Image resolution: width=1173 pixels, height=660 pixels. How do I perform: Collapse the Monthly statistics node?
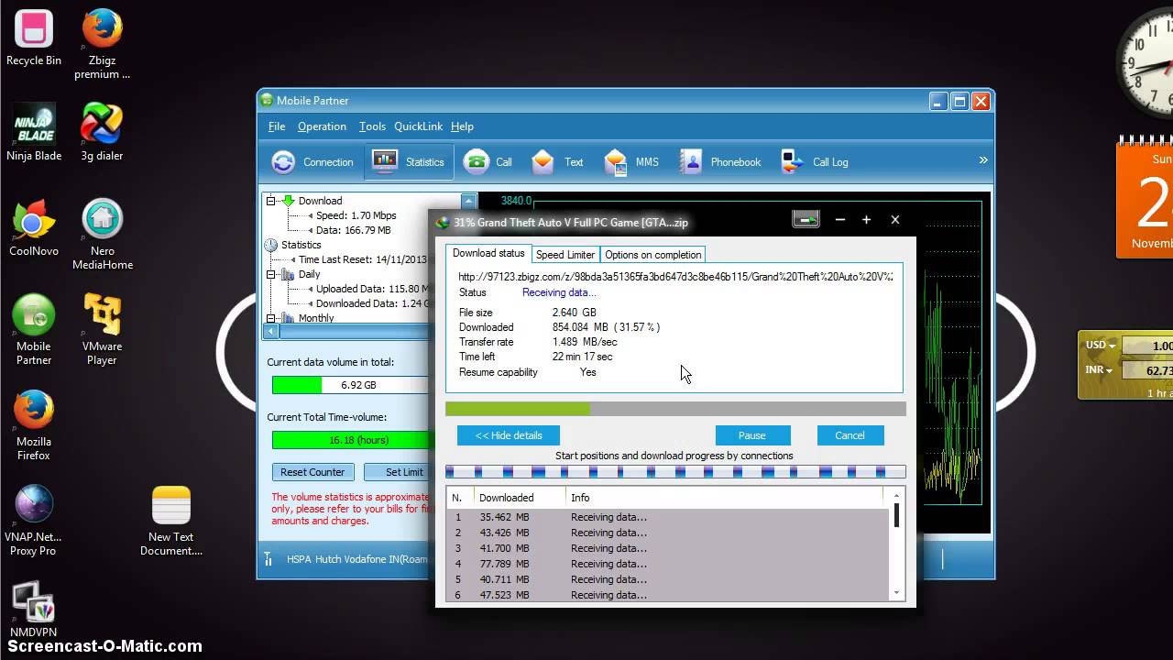pos(271,318)
